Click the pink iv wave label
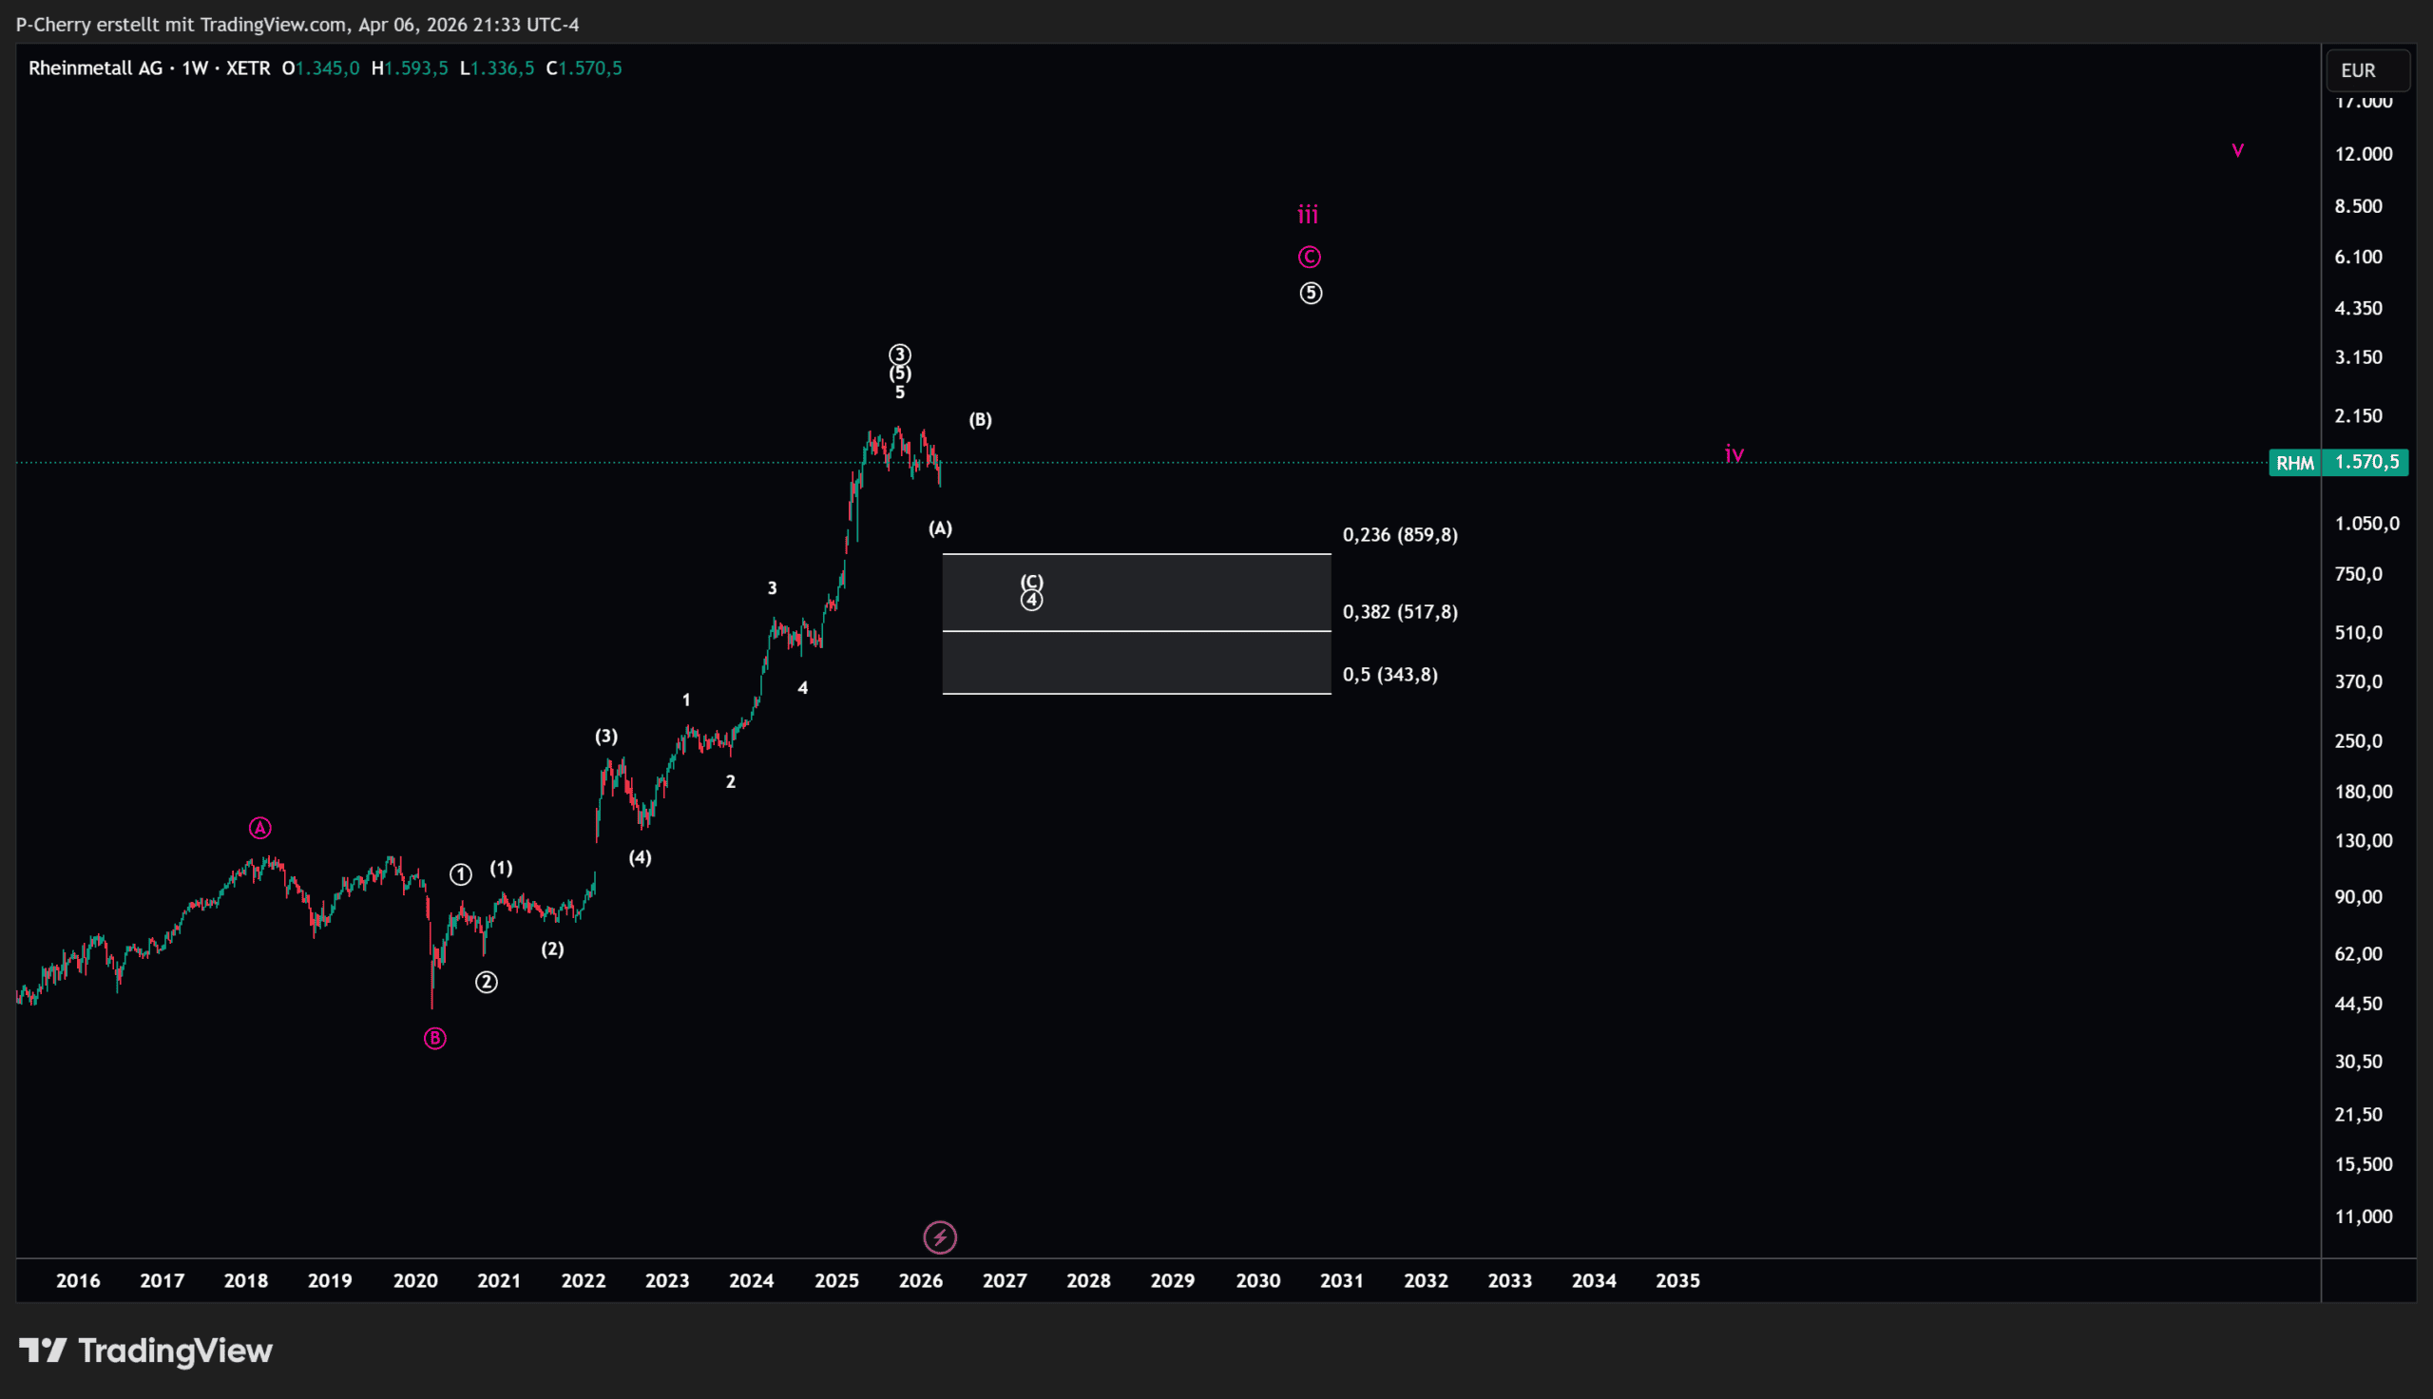The image size is (2433, 1399). tap(1734, 453)
